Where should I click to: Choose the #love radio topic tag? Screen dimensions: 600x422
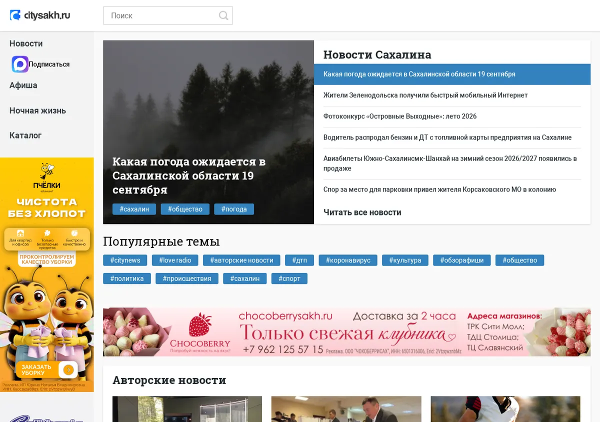[x=175, y=260]
